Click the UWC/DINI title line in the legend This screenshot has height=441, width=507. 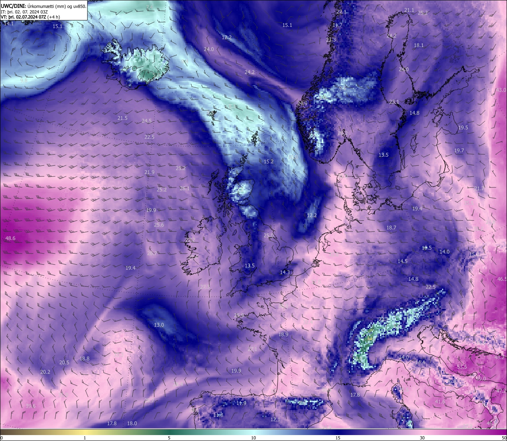coord(44,6)
